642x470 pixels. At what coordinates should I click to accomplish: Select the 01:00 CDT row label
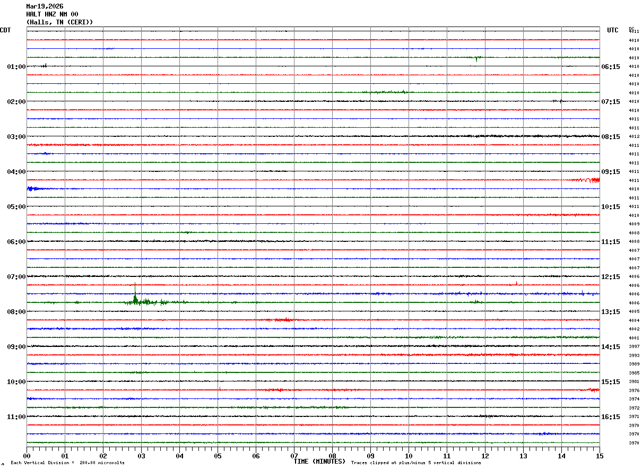[x=16, y=67]
